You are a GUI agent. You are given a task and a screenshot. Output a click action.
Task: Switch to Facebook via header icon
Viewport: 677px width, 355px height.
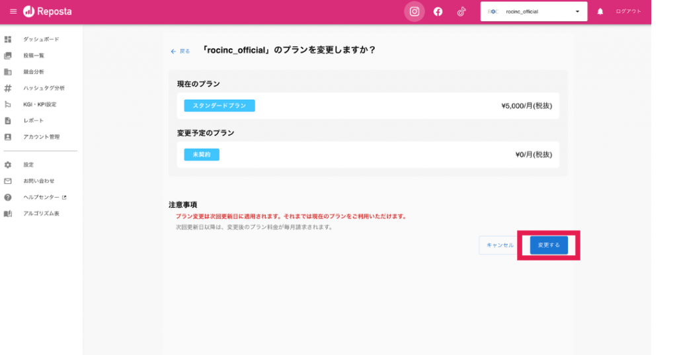pyautogui.click(x=438, y=11)
